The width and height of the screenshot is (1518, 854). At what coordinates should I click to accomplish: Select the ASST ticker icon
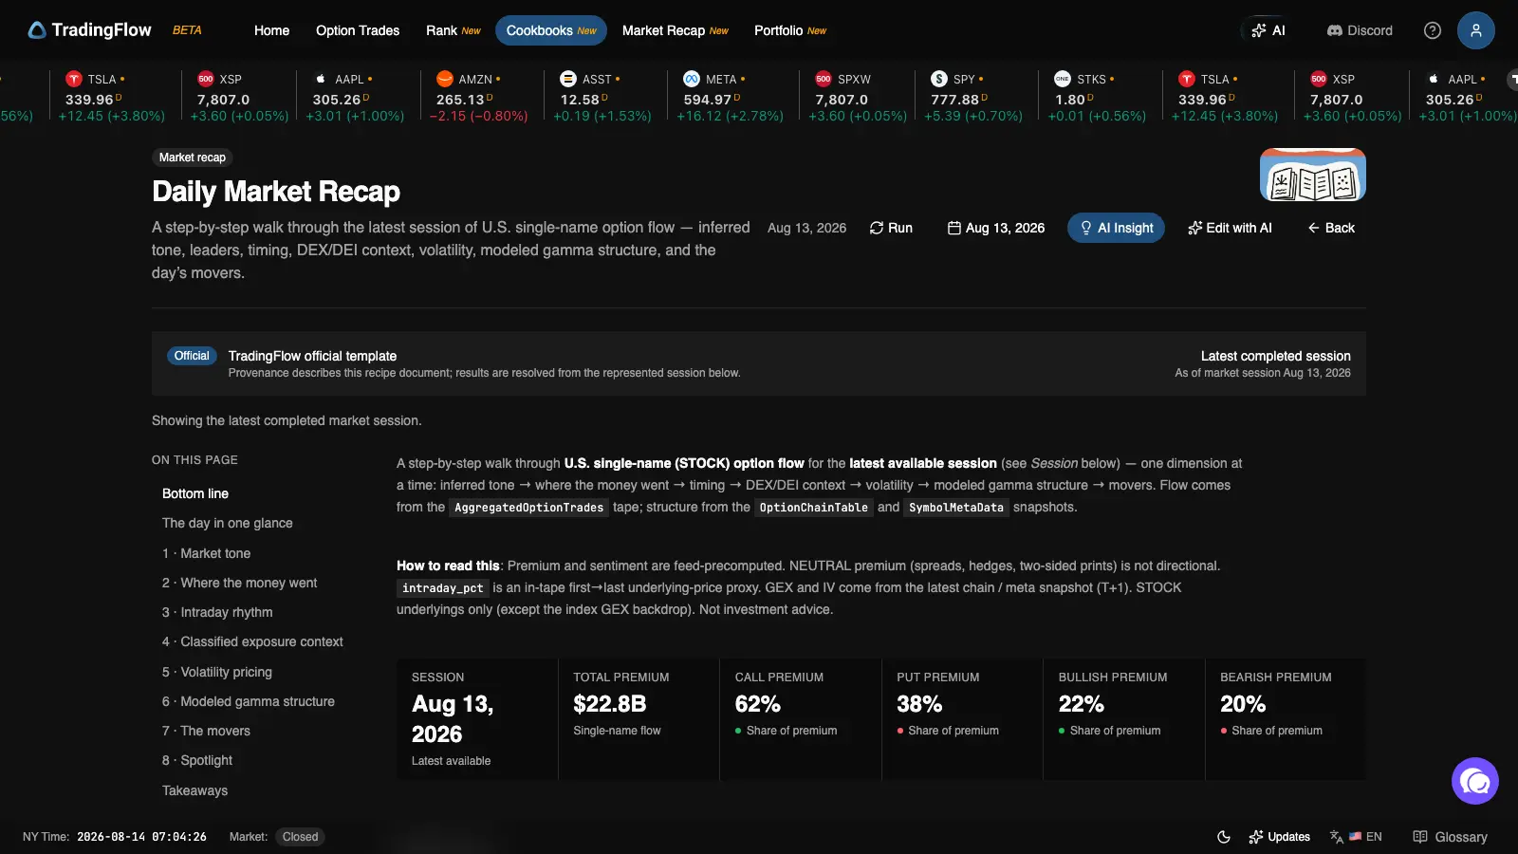[x=568, y=79]
